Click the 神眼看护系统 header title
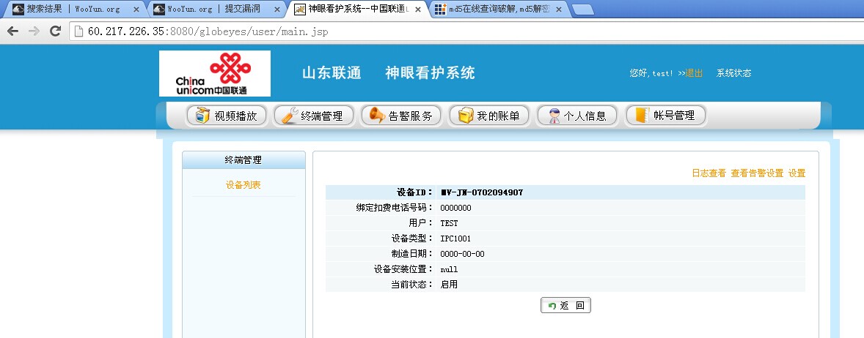Image resolution: width=864 pixels, height=338 pixels. pos(430,73)
